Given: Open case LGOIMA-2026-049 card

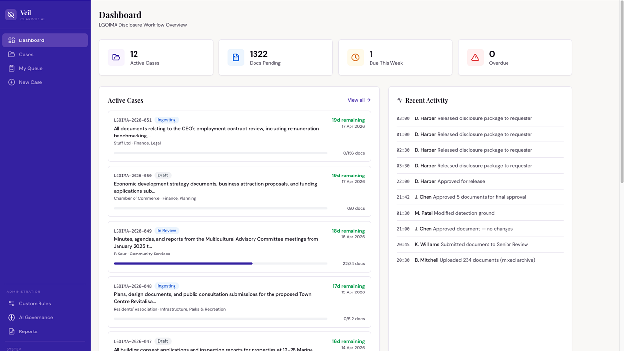Looking at the screenshot, I should coord(239,247).
